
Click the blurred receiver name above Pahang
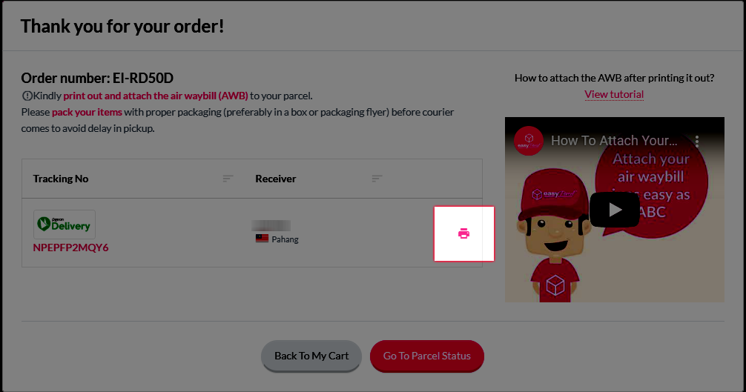[271, 225]
